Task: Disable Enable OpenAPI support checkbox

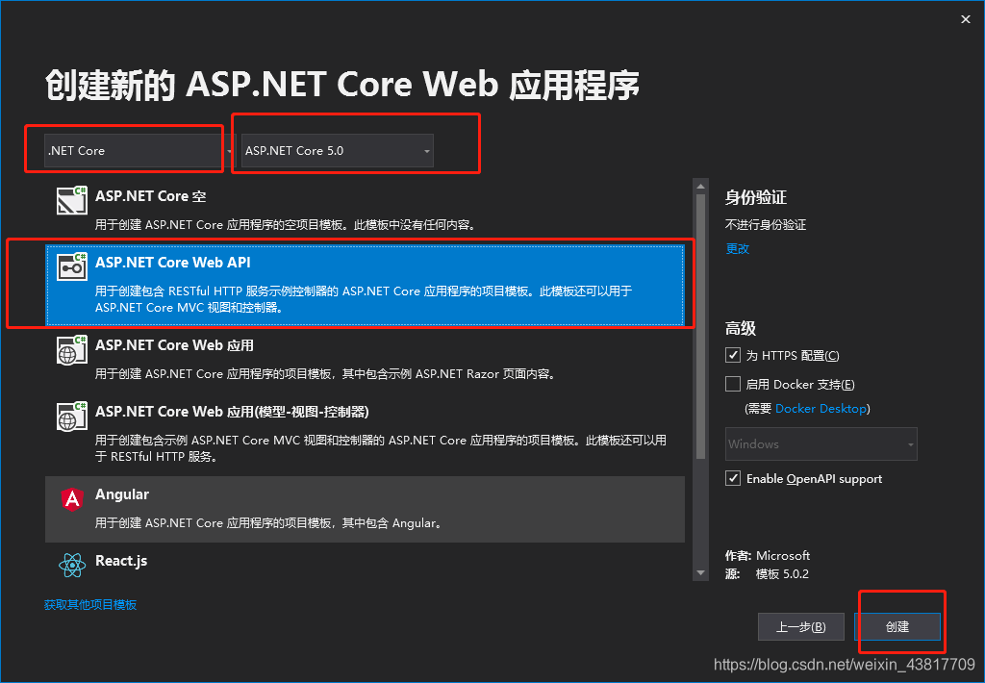Action: 732,478
